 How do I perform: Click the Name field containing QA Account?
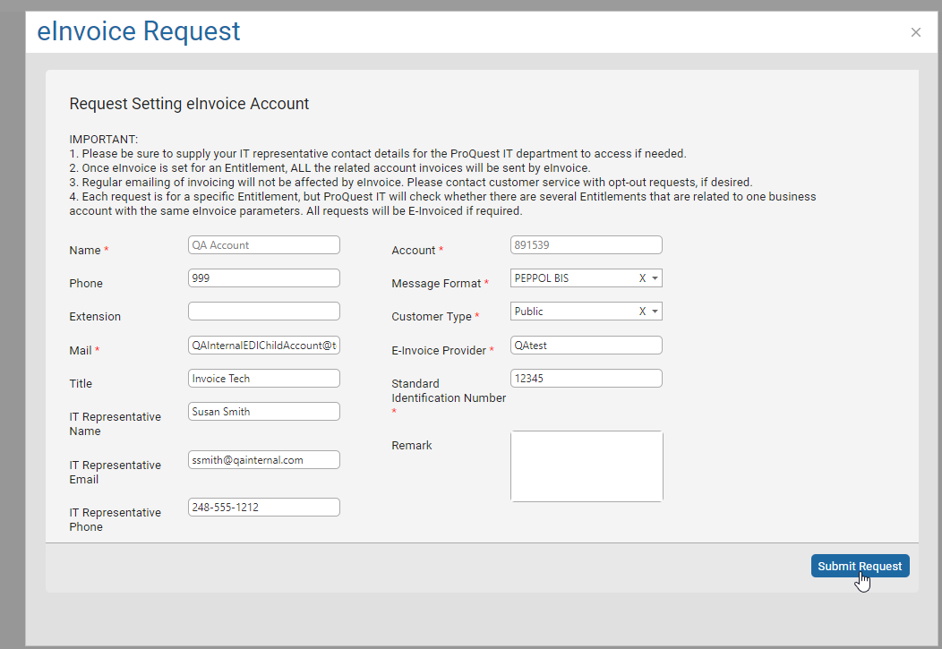(263, 244)
